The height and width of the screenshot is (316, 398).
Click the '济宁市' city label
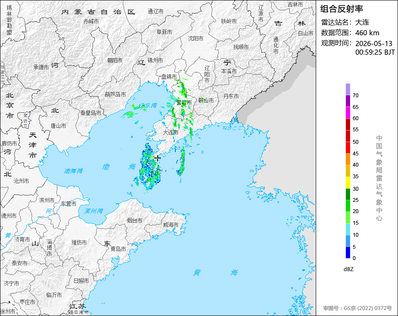point(11,283)
